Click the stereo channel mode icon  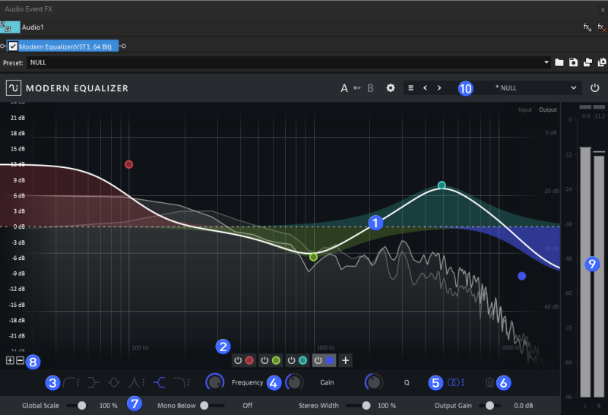454,383
